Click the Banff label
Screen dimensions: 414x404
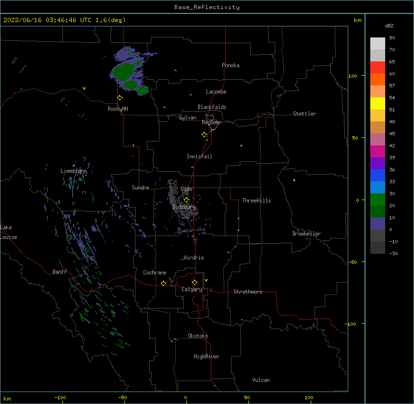pos(60,272)
